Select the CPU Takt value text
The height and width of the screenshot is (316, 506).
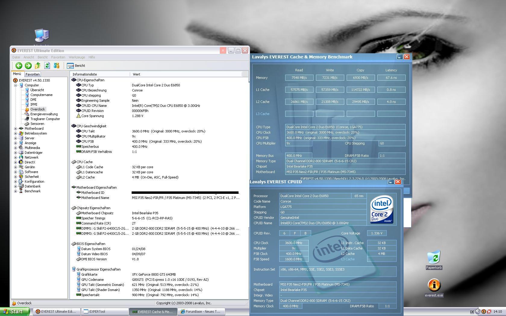click(169, 131)
